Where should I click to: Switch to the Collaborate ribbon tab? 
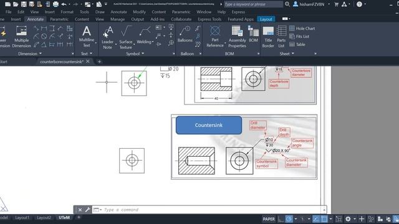tap(181, 19)
